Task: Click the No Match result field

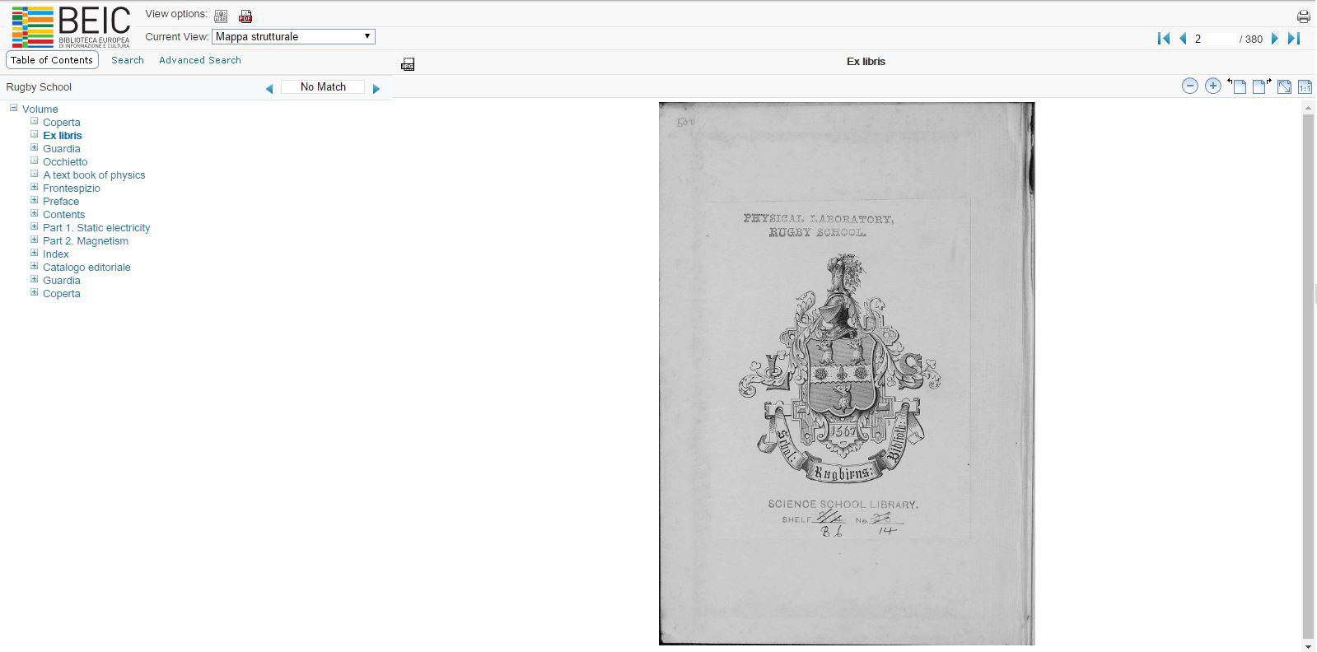Action: (x=323, y=86)
